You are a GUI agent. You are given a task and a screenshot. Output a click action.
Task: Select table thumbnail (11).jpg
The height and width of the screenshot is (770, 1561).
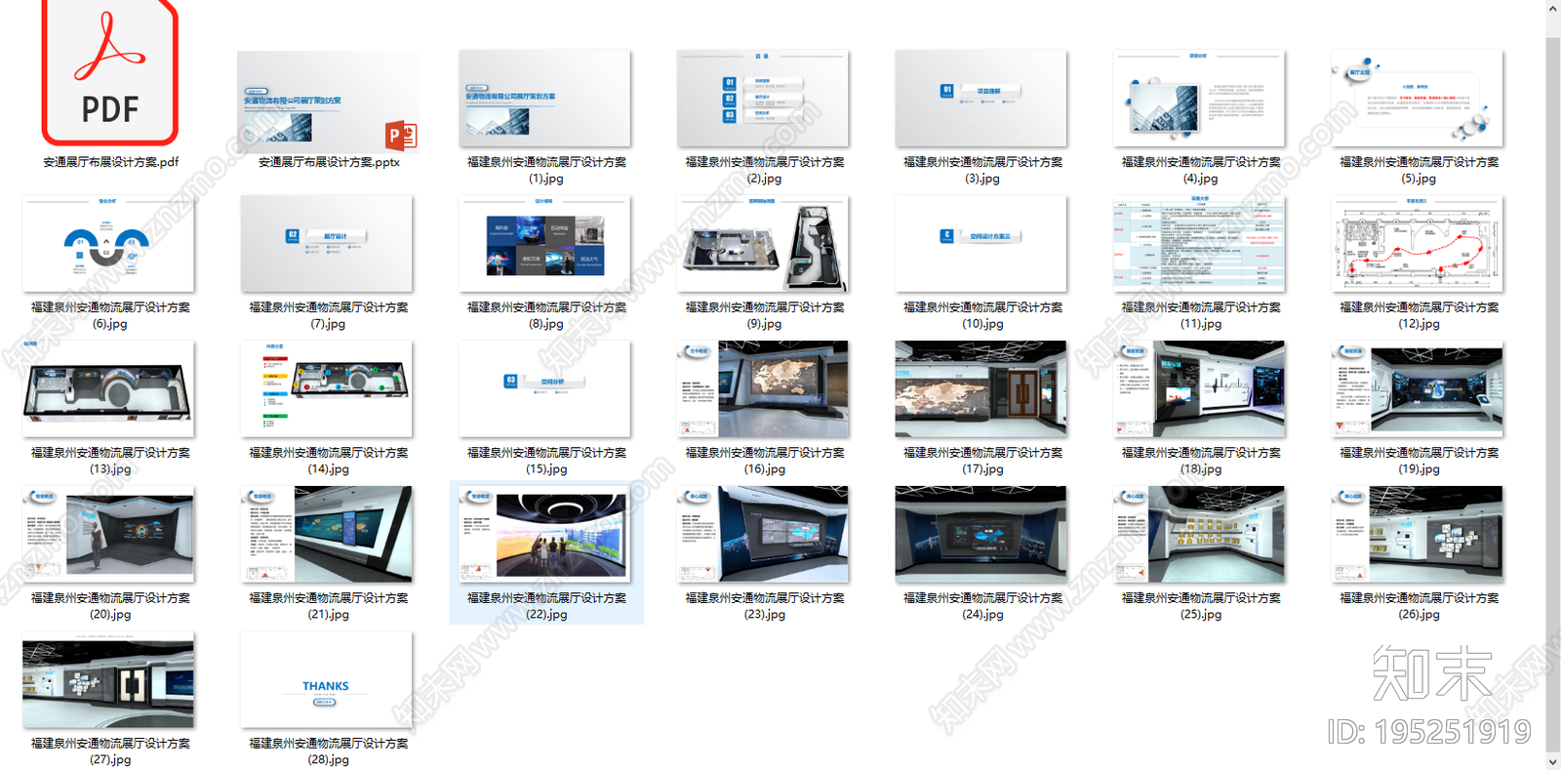pyautogui.click(x=1199, y=244)
